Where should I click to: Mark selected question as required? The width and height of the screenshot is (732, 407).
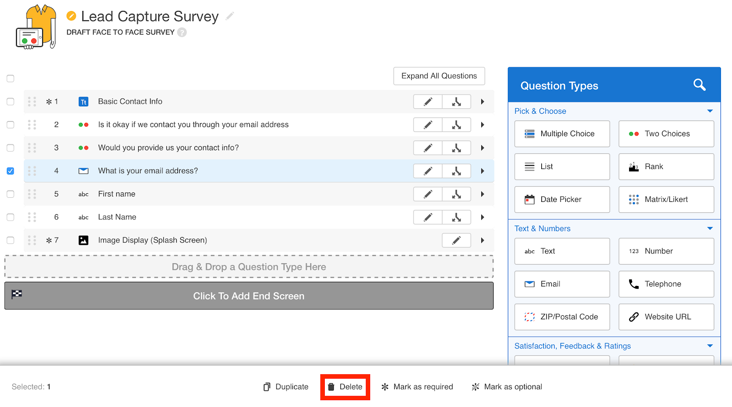[x=417, y=387]
